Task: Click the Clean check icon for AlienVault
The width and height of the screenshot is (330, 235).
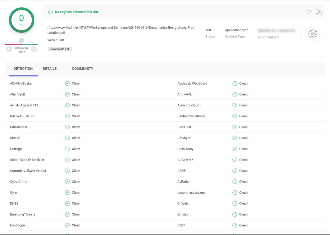Action: coord(67,94)
